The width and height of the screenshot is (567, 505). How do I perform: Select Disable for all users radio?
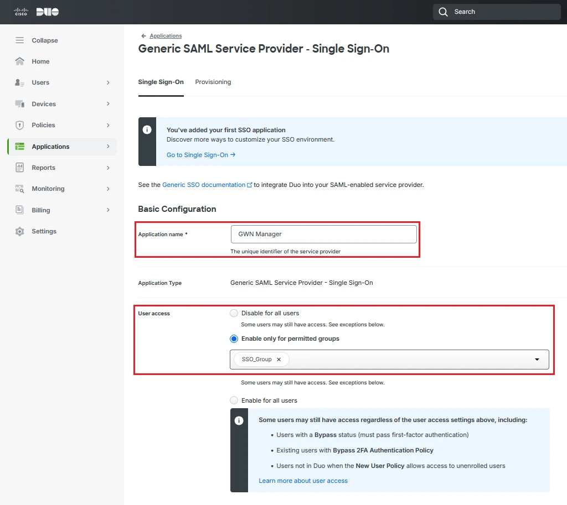coord(234,313)
